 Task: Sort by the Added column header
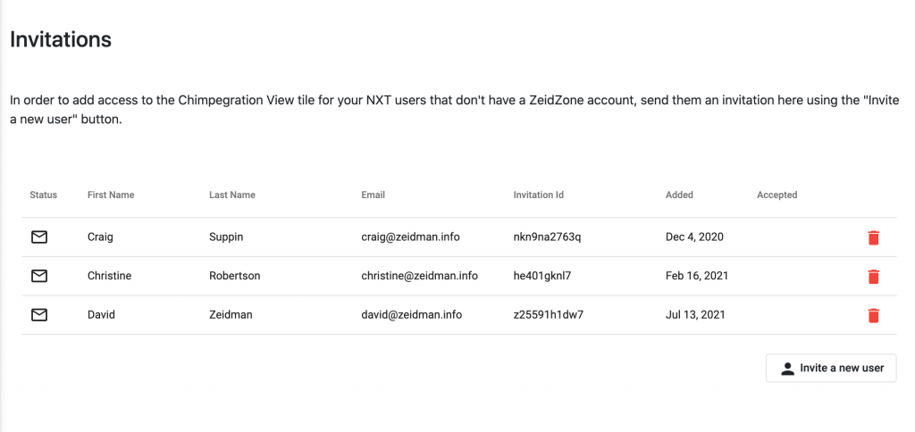679,195
